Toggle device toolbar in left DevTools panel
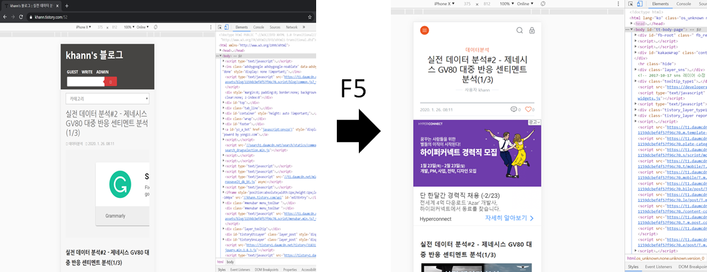Viewport: 707px width, 272px height. click(x=227, y=27)
